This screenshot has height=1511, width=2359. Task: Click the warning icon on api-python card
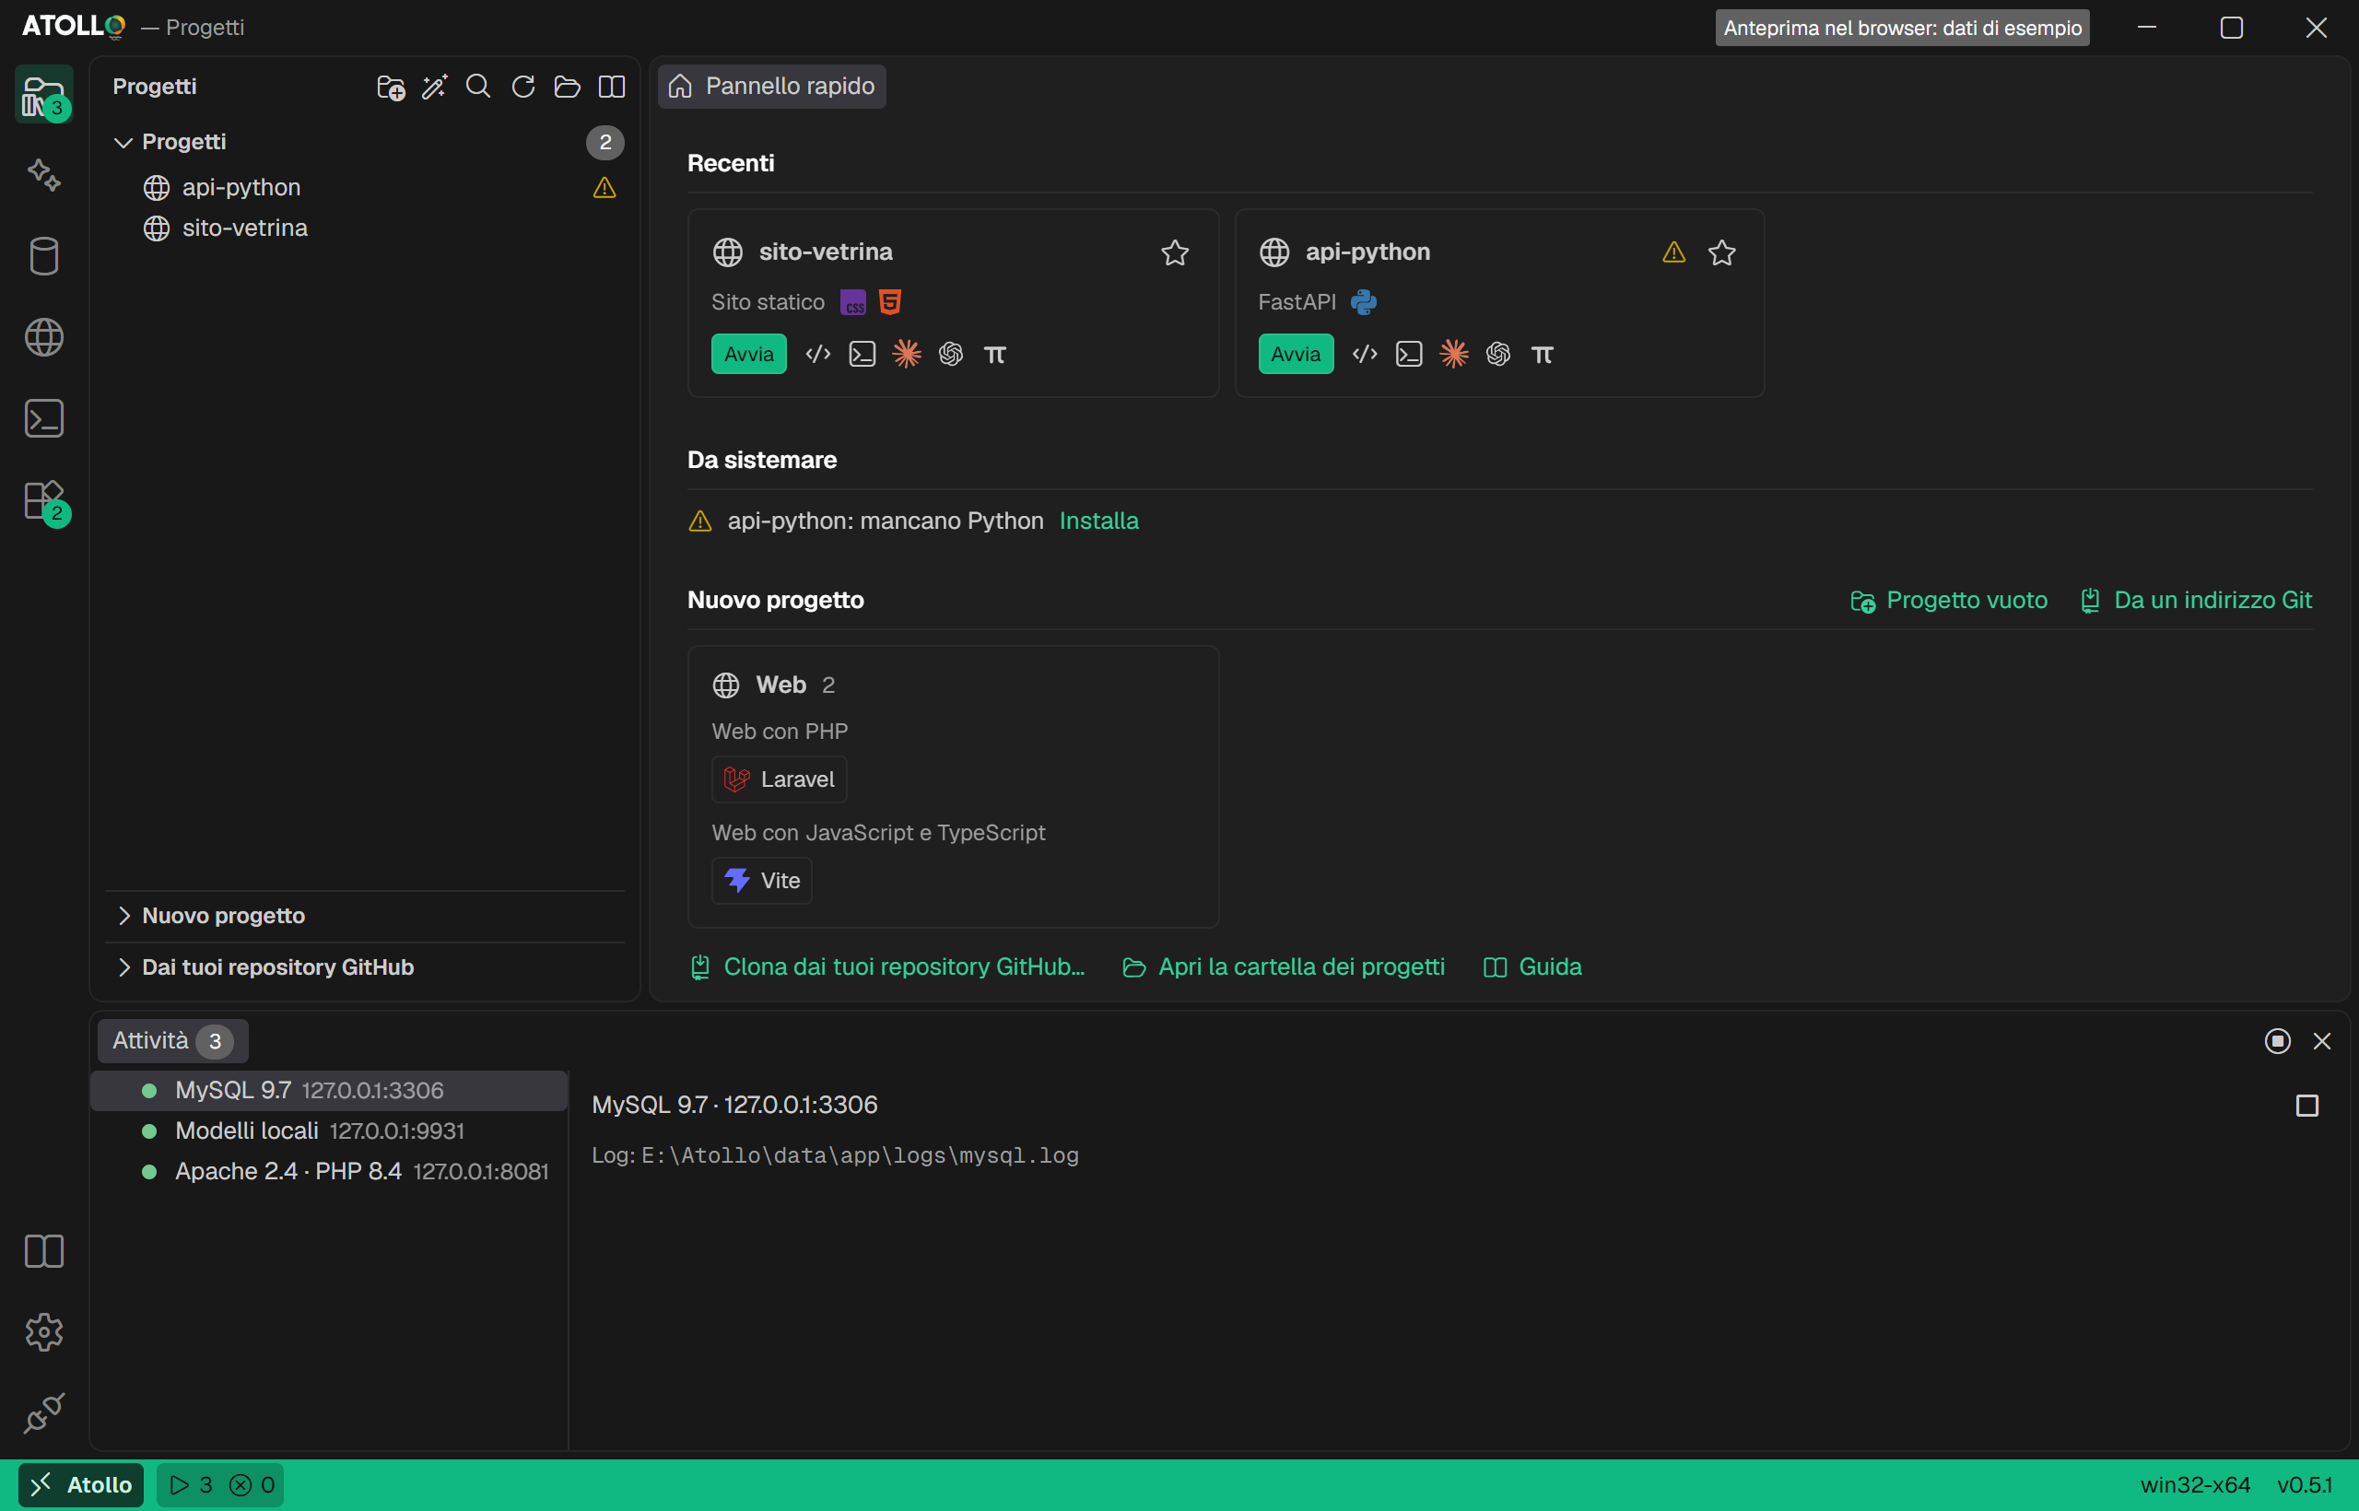point(1674,253)
